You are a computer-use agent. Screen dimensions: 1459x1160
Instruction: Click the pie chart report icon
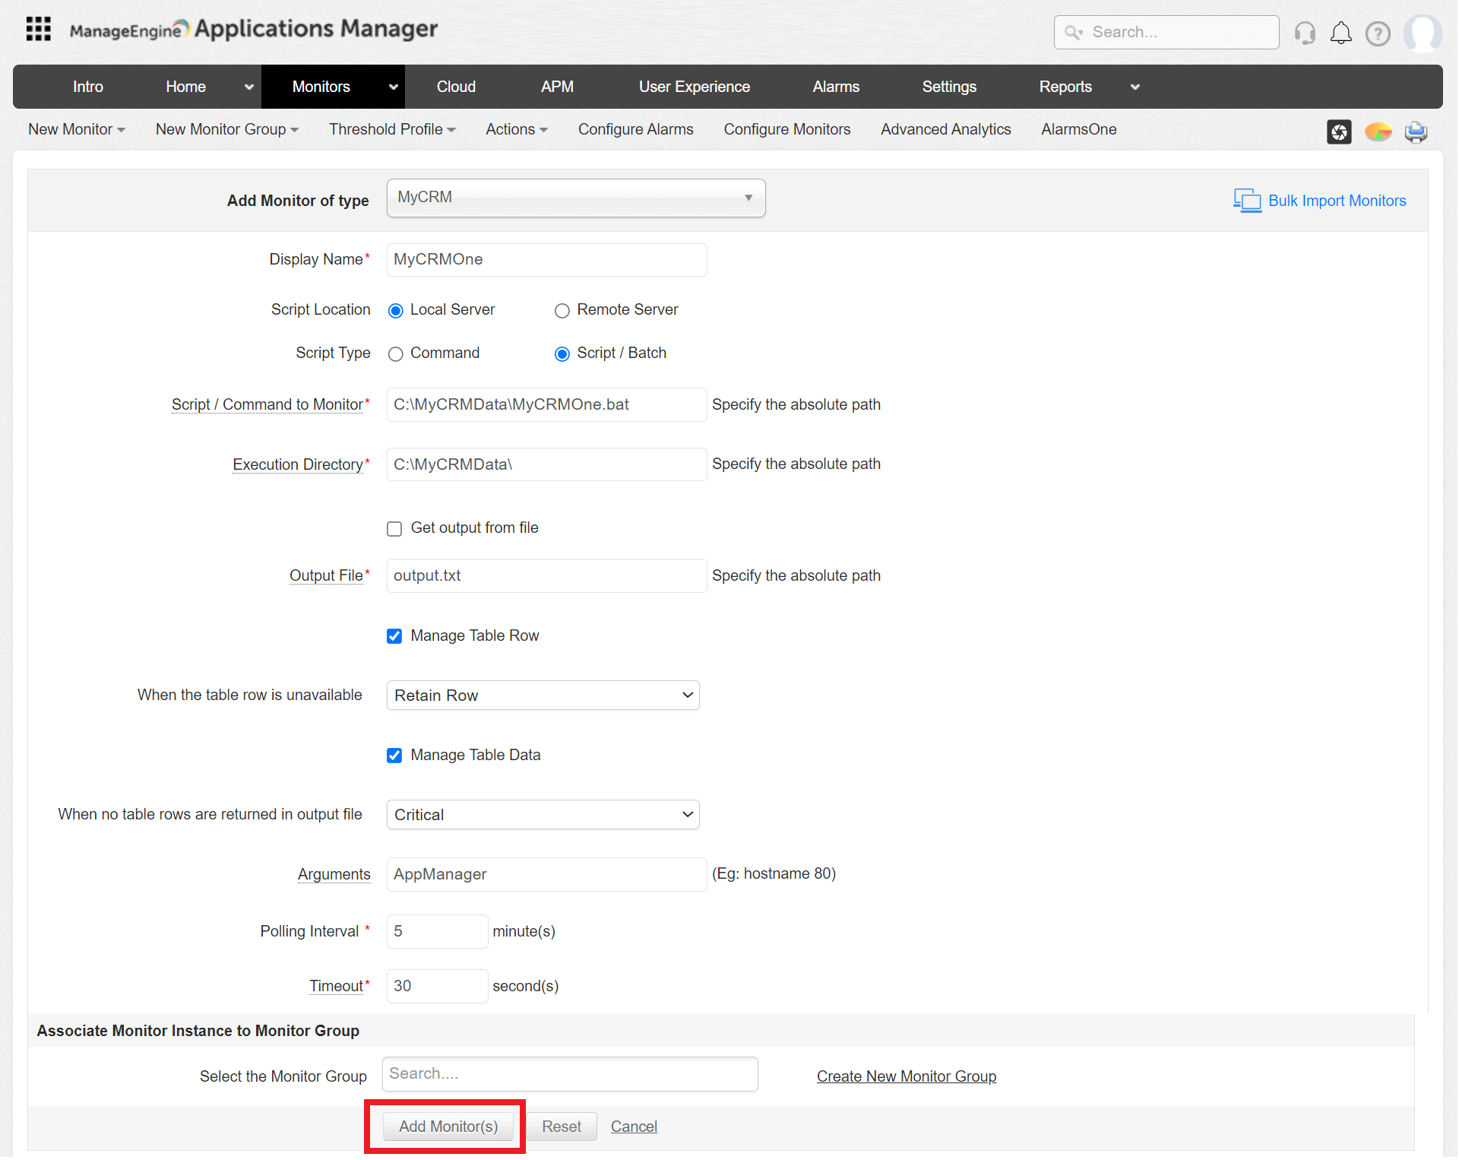point(1378,132)
